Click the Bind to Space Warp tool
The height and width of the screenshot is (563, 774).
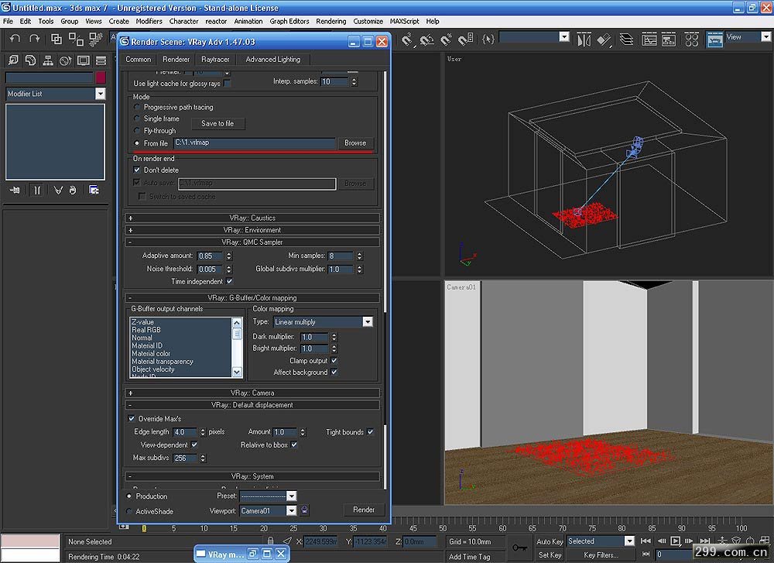click(95, 39)
